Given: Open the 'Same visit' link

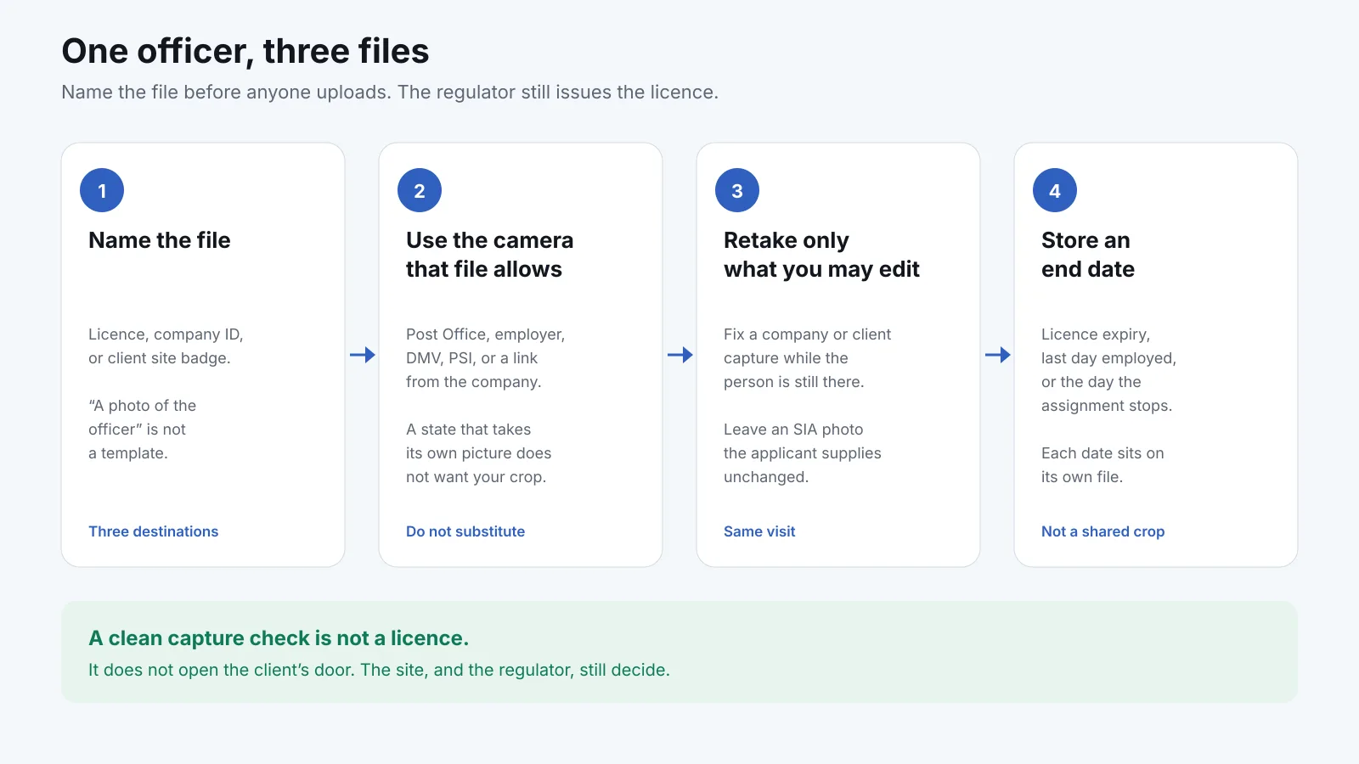Looking at the screenshot, I should [x=759, y=531].
